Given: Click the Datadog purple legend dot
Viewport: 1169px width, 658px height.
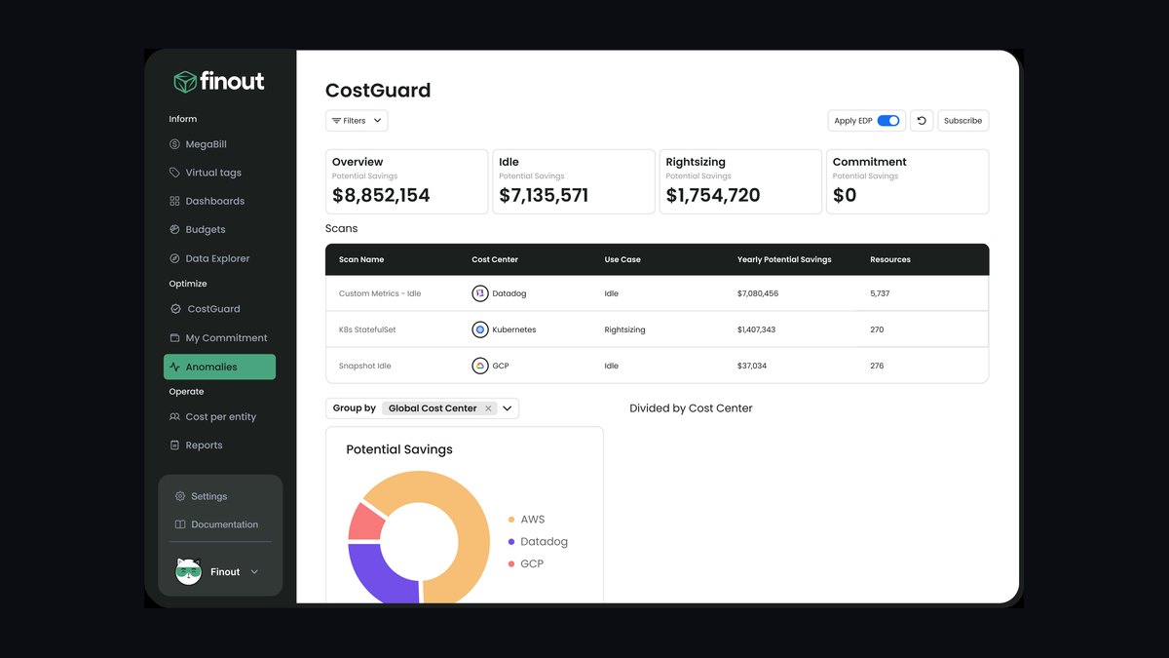Looking at the screenshot, I should pos(510,542).
